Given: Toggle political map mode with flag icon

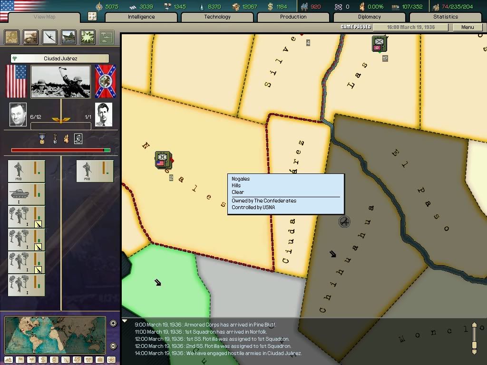Looking at the screenshot, I should [x=20, y=360].
